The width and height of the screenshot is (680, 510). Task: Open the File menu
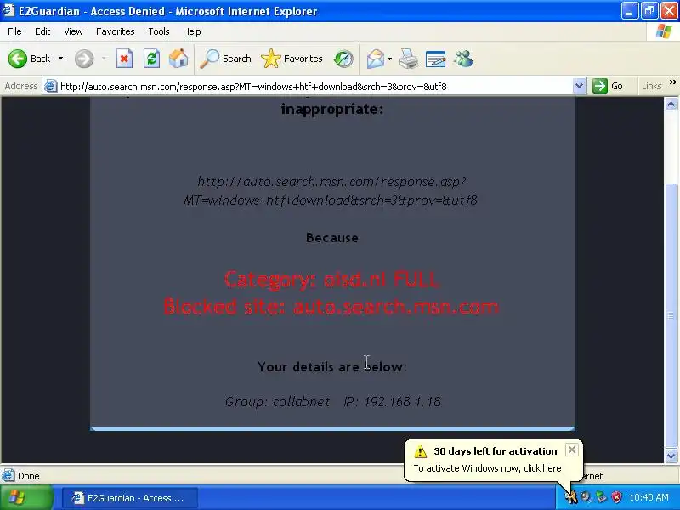tap(14, 31)
